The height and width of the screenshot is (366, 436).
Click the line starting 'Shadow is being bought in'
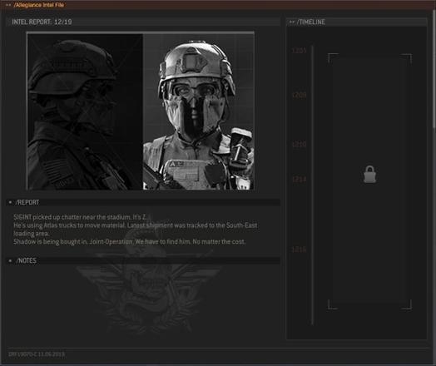(129, 241)
